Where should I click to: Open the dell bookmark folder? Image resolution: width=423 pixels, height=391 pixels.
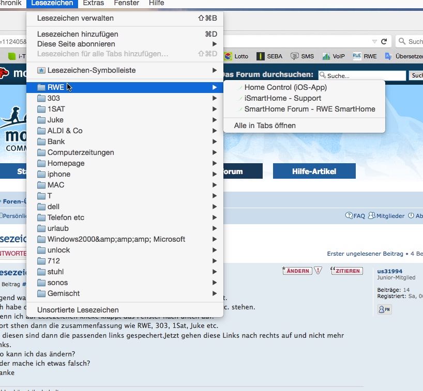pos(125,207)
